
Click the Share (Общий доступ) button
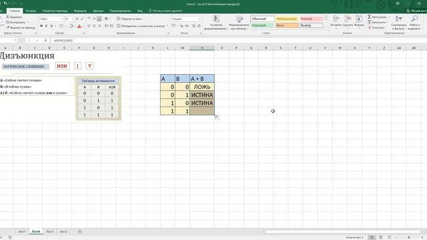(416, 11)
